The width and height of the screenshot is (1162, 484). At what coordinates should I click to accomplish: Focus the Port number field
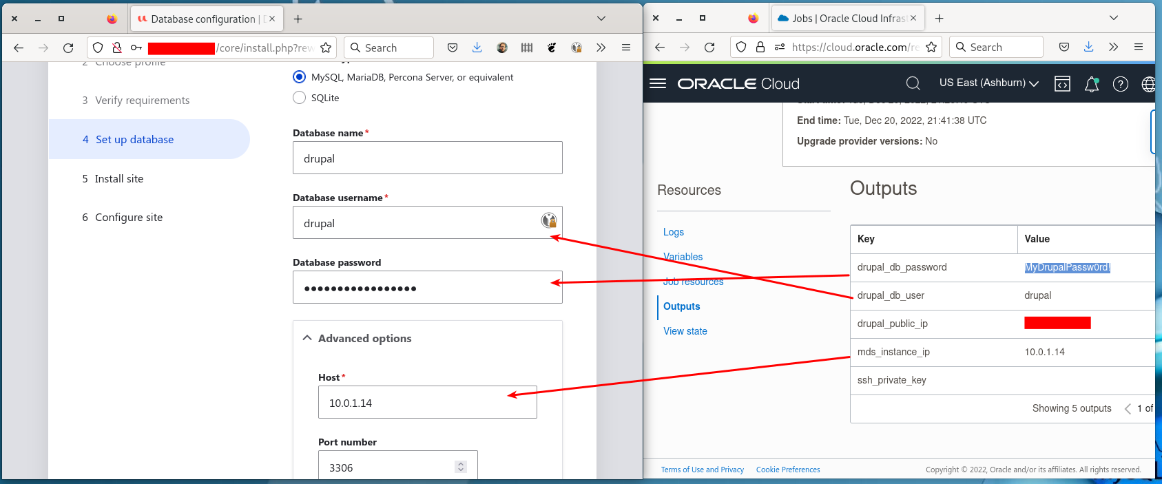pyautogui.click(x=398, y=467)
